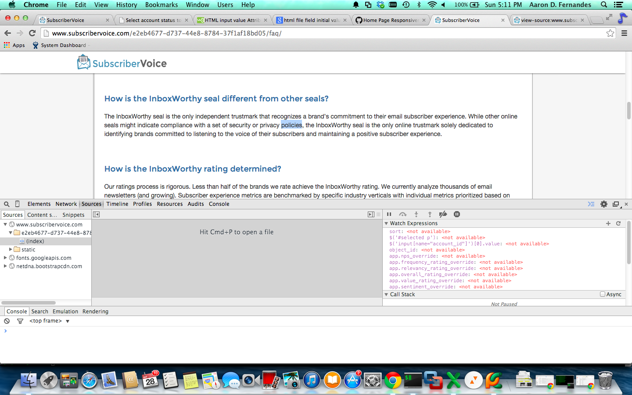632x395 pixels.
Task: Toggle the device mode phone icon
Action: [x=18, y=204]
